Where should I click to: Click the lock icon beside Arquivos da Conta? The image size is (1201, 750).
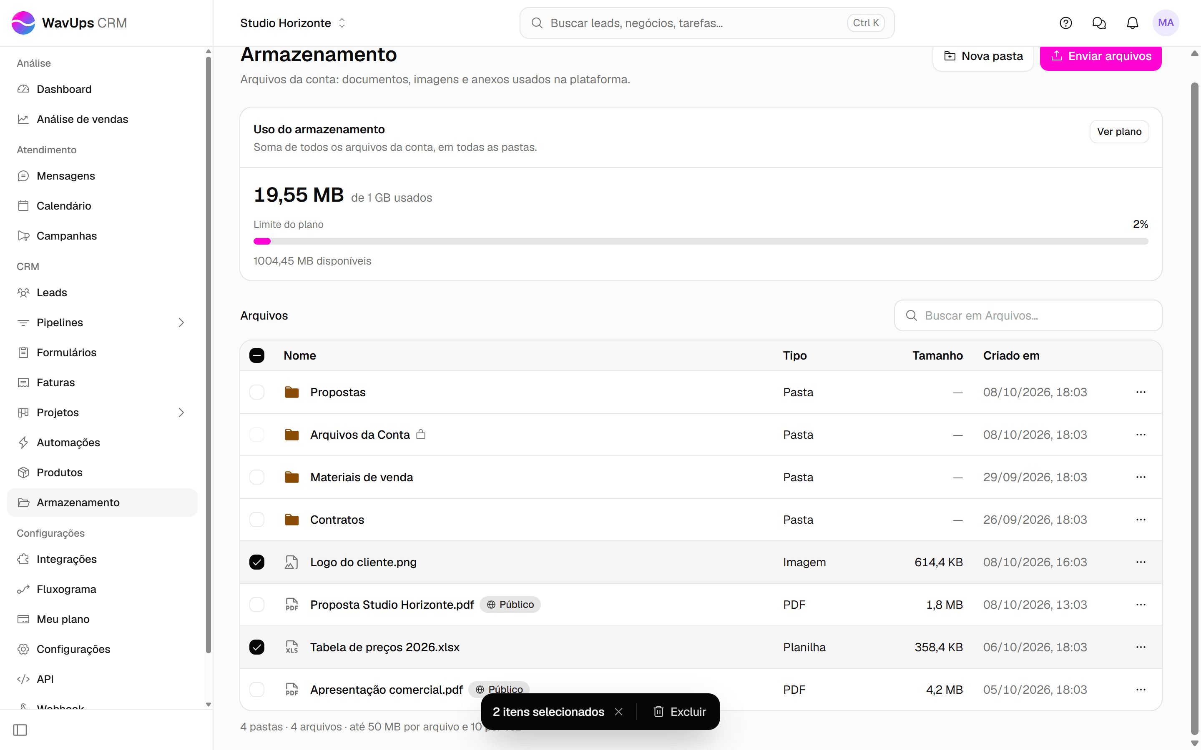(421, 435)
